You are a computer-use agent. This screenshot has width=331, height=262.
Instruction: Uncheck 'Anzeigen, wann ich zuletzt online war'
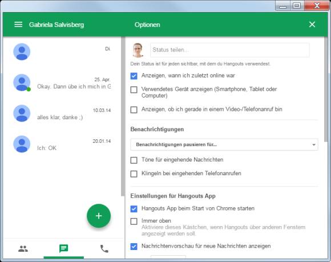tap(134, 76)
